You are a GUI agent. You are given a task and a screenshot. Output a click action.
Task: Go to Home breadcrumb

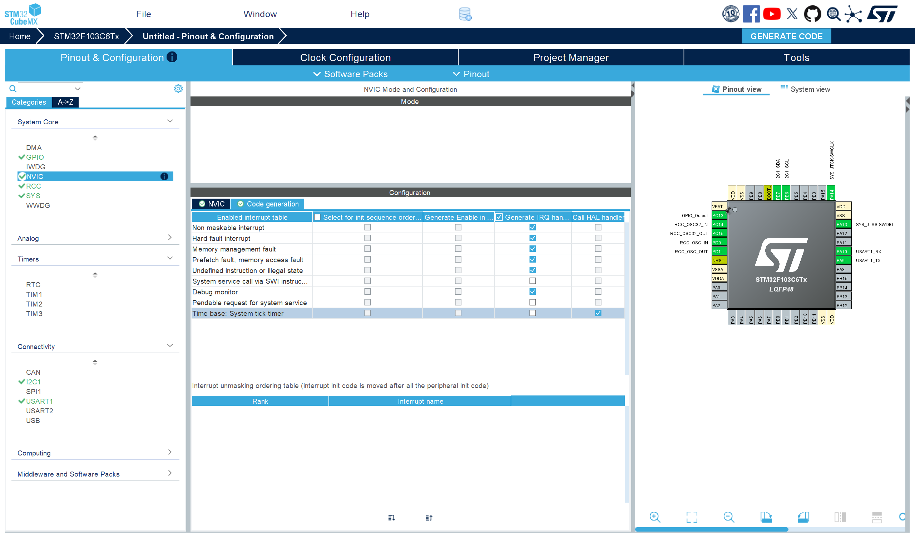[x=20, y=36]
